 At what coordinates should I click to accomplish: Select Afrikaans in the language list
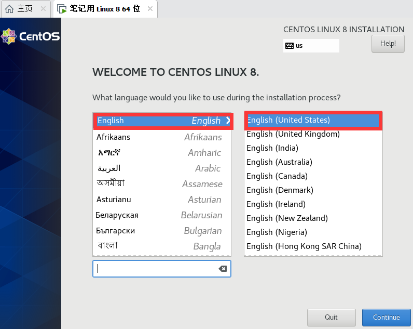[x=162, y=137]
